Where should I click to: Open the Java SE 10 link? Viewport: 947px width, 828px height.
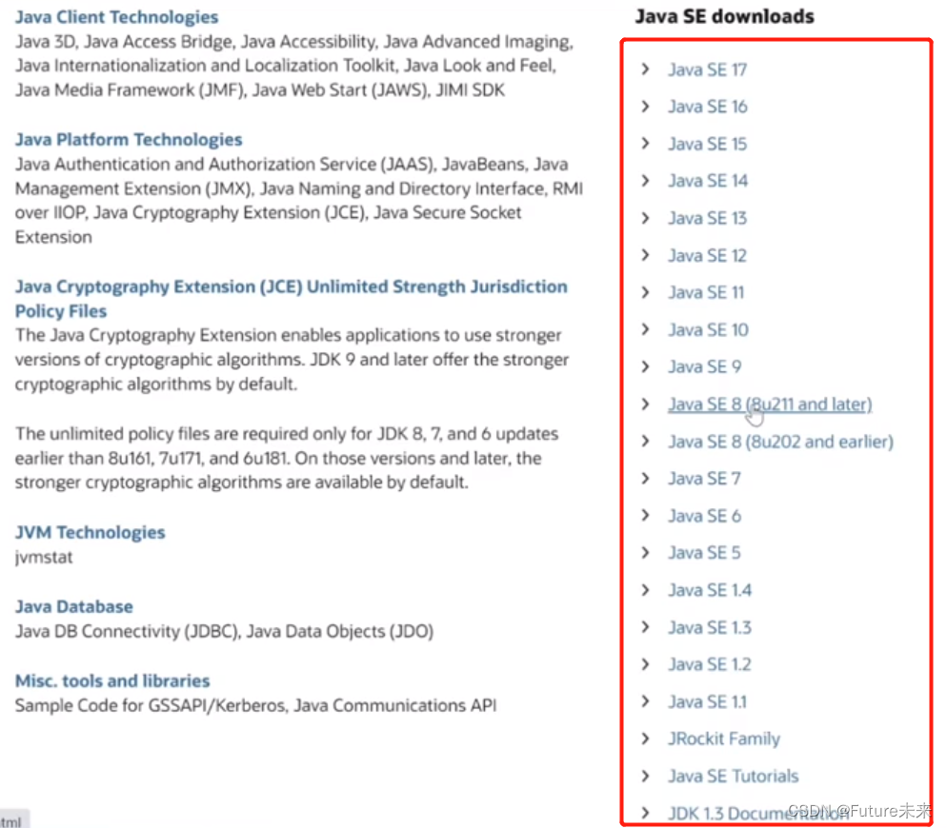(x=708, y=330)
